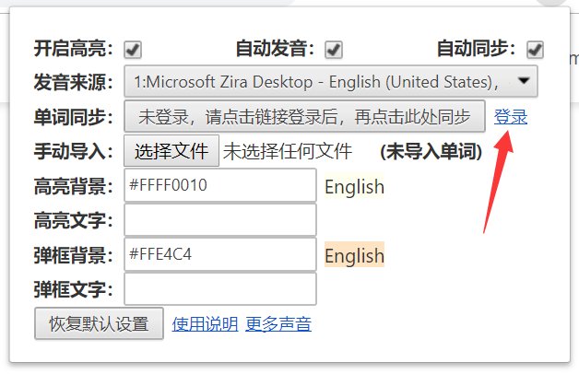Click the 未登录 word sync button
Image resolution: width=579 pixels, height=374 pixels.
(x=304, y=116)
